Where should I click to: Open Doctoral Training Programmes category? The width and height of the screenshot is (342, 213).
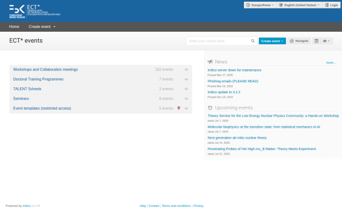pos(38,80)
